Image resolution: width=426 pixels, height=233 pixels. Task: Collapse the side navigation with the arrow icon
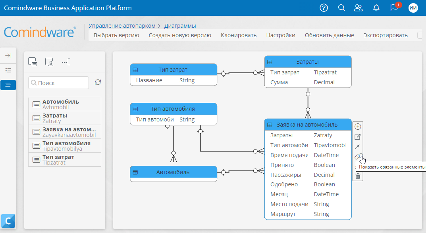8,55
